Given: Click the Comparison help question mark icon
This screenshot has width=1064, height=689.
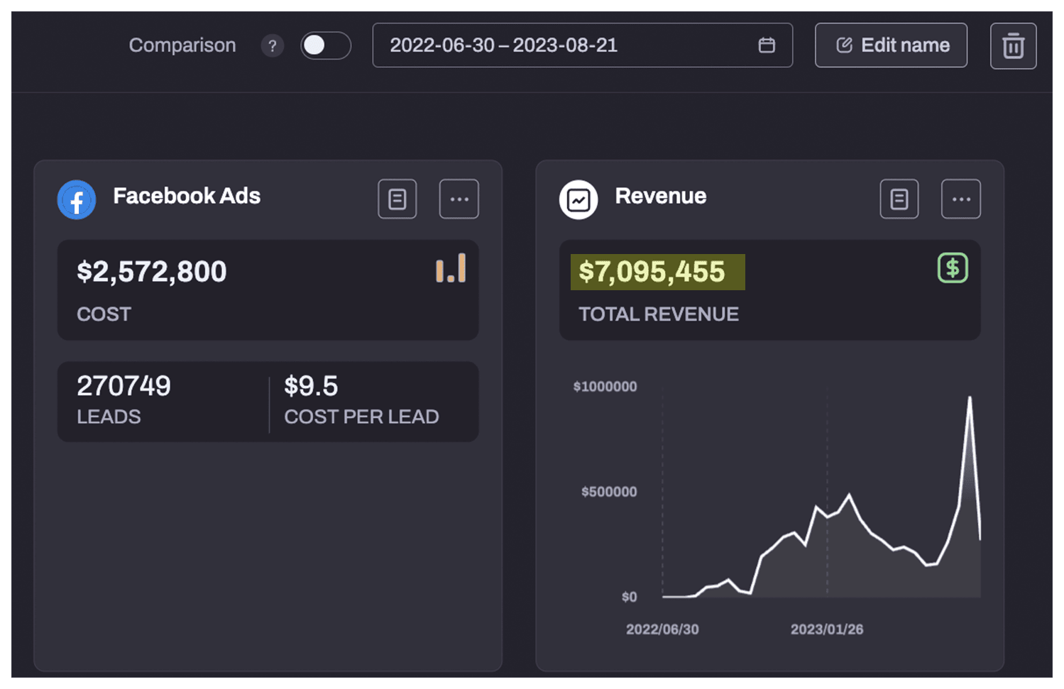Looking at the screenshot, I should point(272,46).
